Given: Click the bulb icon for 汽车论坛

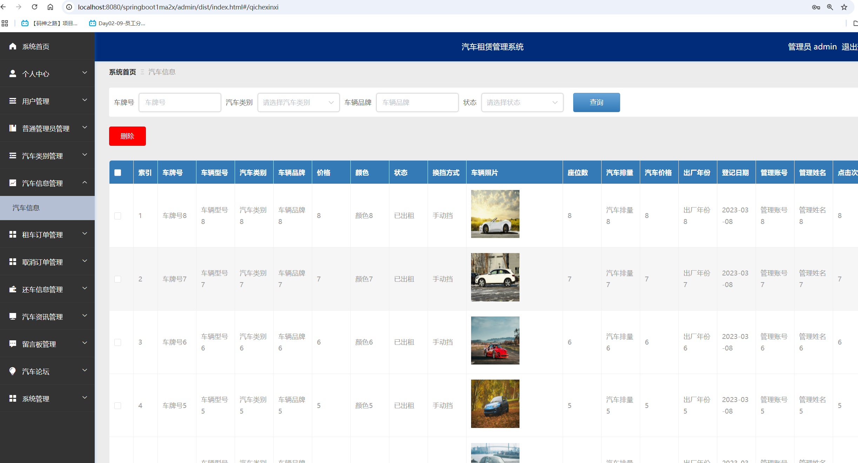Looking at the screenshot, I should (x=13, y=371).
